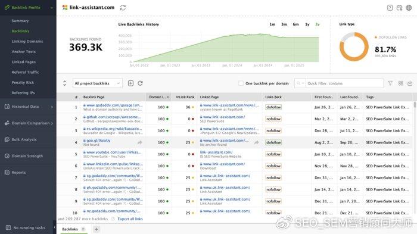The height and width of the screenshot is (234, 417).
Task: Click the orange dofollow donut chart
Action: [354, 47]
